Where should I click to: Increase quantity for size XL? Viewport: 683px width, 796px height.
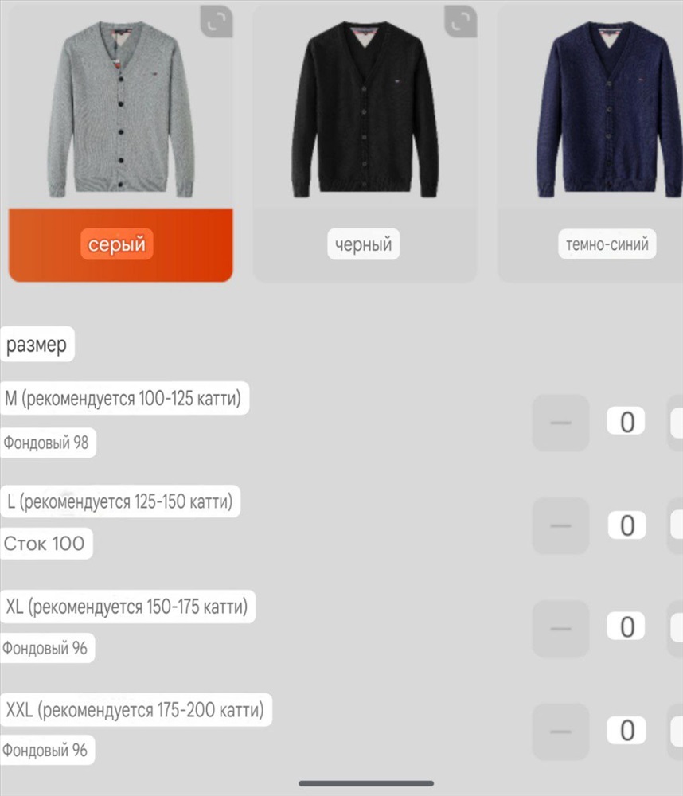(675, 629)
